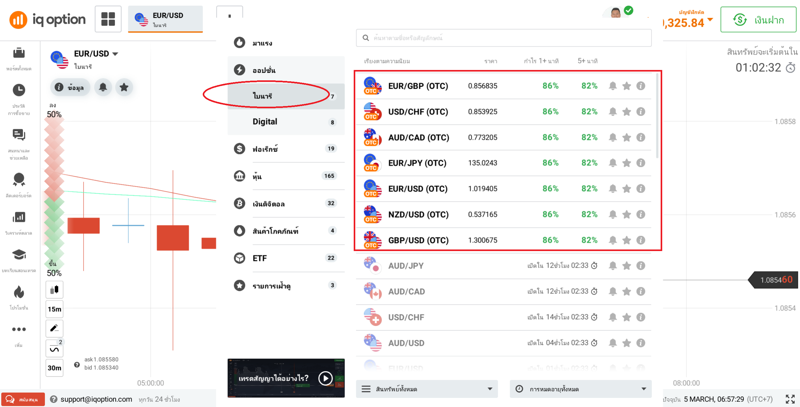Enable bell alert for EUR/USD (OTC)
The height and width of the screenshot is (407, 800).
point(613,189)
